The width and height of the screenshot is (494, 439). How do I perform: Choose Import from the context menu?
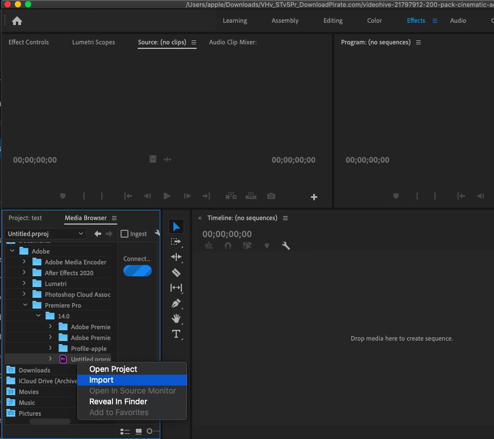pyautogui.click(x=132, y=380)
